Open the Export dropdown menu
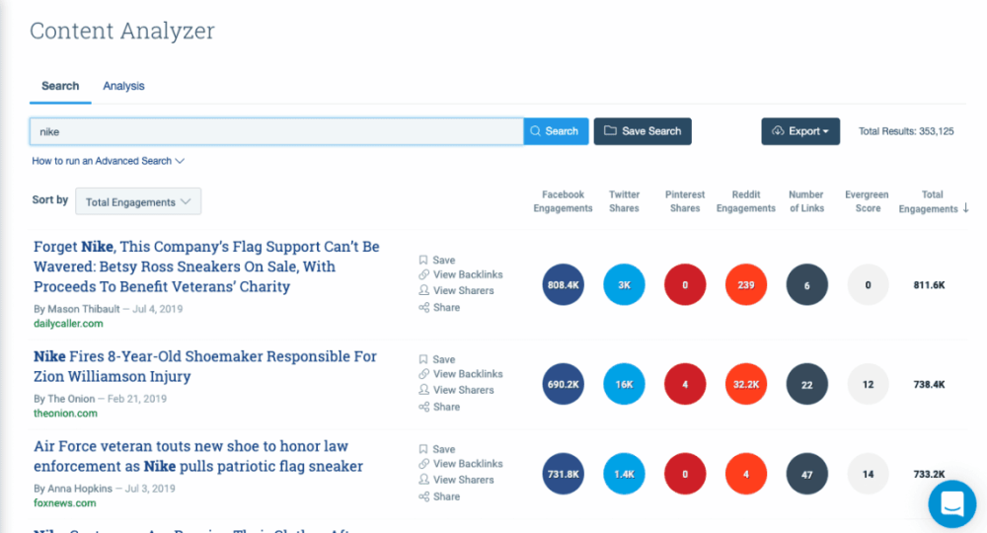This screenshot has height=533, width=987. [800, 131]
